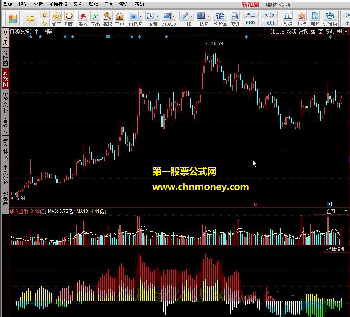The height and width of the screenshot is (317, 350).
Task: Open the 模拟 gavel icon
Action: click(x=108, y=16)
